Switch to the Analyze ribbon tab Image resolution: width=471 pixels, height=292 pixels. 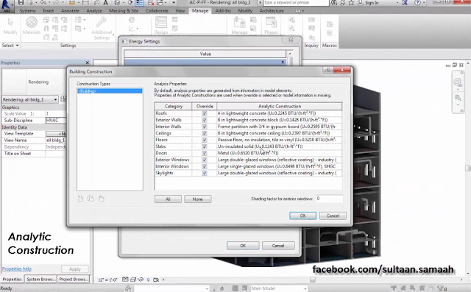[94, 11]
